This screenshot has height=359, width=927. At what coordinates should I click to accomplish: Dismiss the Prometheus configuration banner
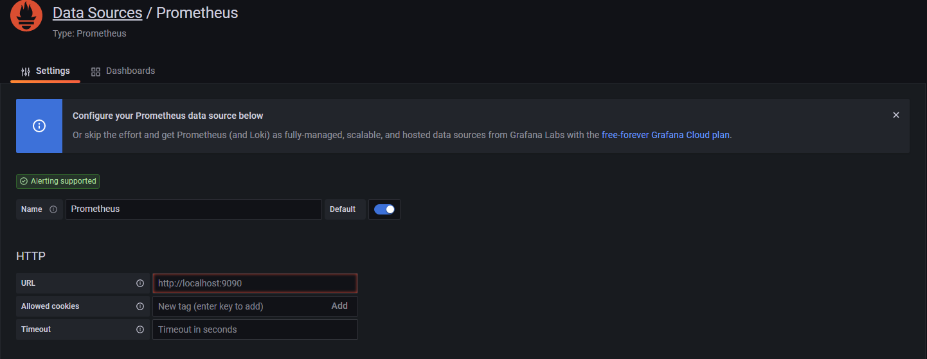pos(896,115)
